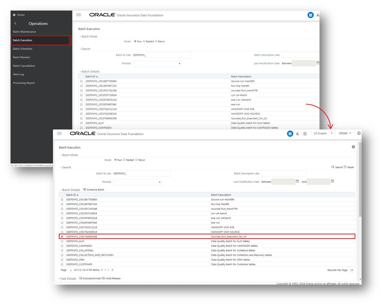
Task: Open Module dropdown in back window
Action: pos(157,64)
